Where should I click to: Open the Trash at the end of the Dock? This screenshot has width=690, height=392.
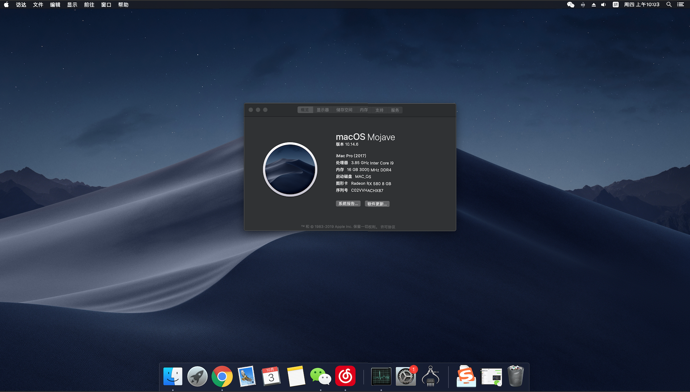click(x=516, y=376)
